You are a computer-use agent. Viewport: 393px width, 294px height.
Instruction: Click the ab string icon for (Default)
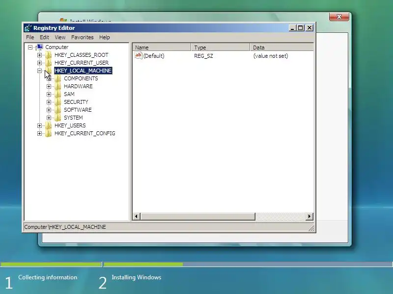(139, 55)
